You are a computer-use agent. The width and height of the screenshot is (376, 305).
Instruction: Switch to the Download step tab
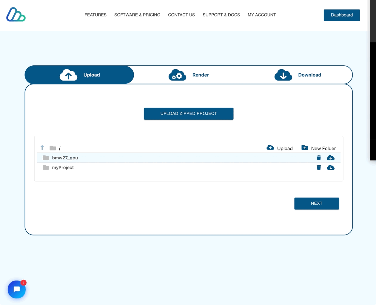pos(298,75)
